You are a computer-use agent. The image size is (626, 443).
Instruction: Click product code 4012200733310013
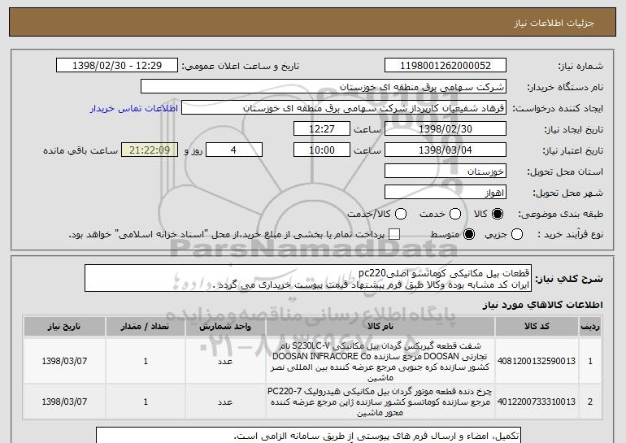537,402
